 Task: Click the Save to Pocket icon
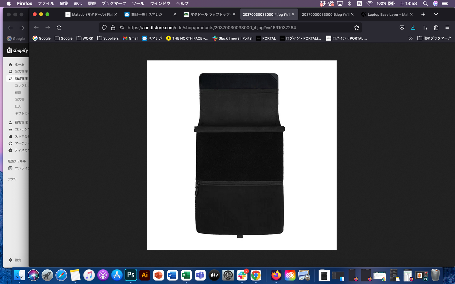tap(402, 28)
